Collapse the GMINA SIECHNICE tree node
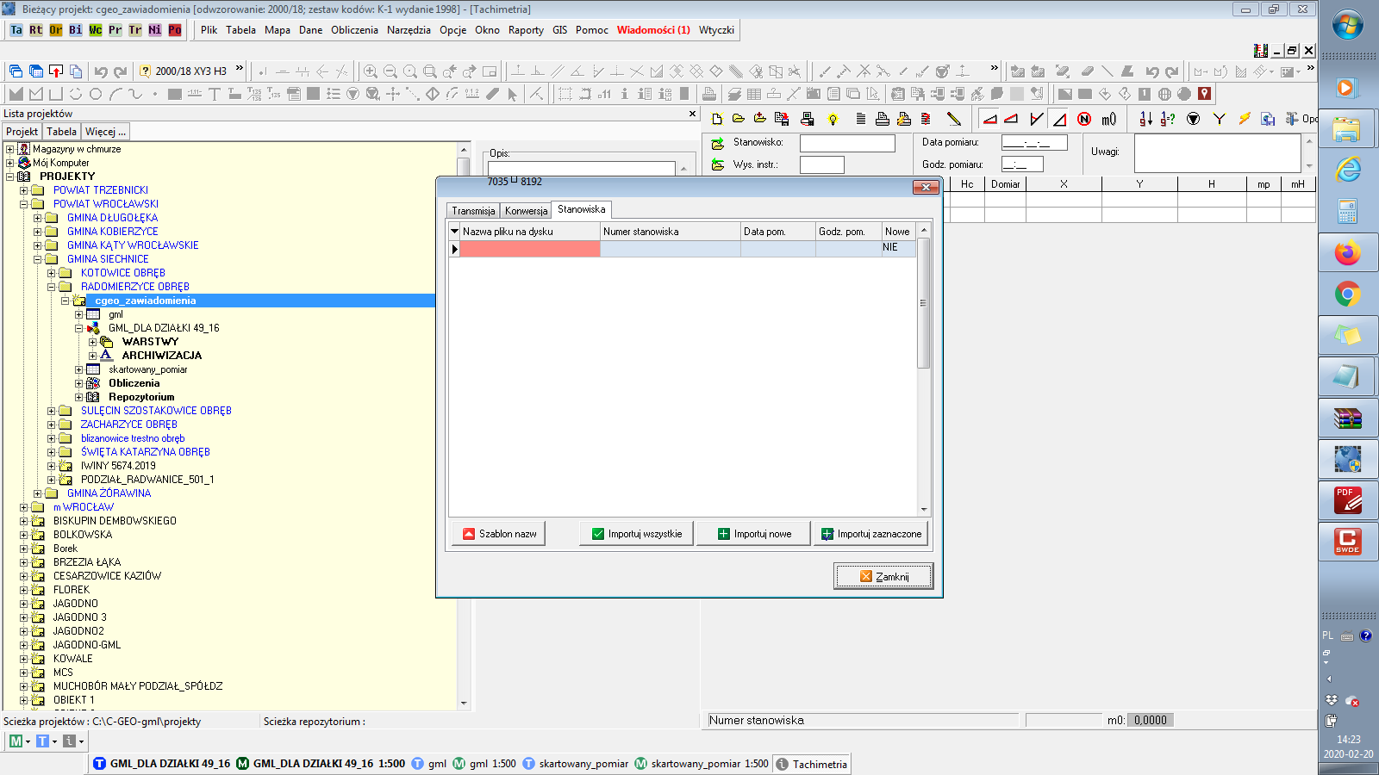 [x=38, y=259]
